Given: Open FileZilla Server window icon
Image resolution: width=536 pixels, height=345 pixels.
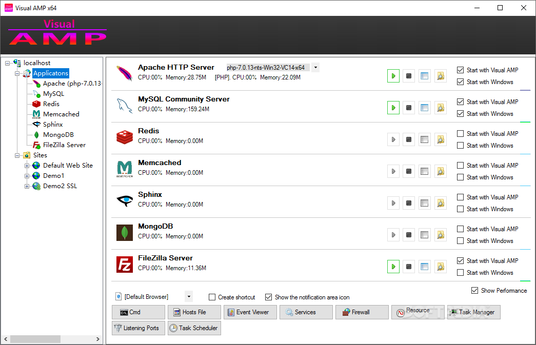Looking at the screenshot, I should (x=424, y=267).
